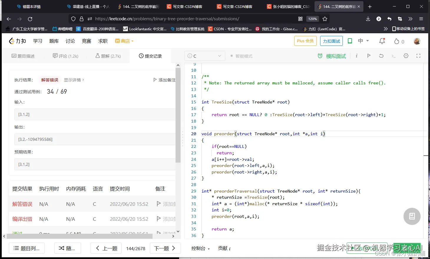430x259 pixels.
Task: Open the 学习 nav menu
Action: [x=38, y=41]
